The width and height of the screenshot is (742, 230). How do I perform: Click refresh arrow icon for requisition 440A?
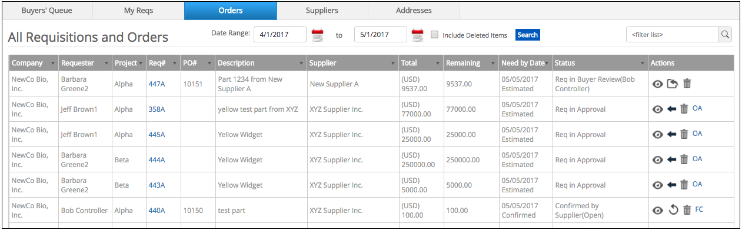[x=673, y=210]
